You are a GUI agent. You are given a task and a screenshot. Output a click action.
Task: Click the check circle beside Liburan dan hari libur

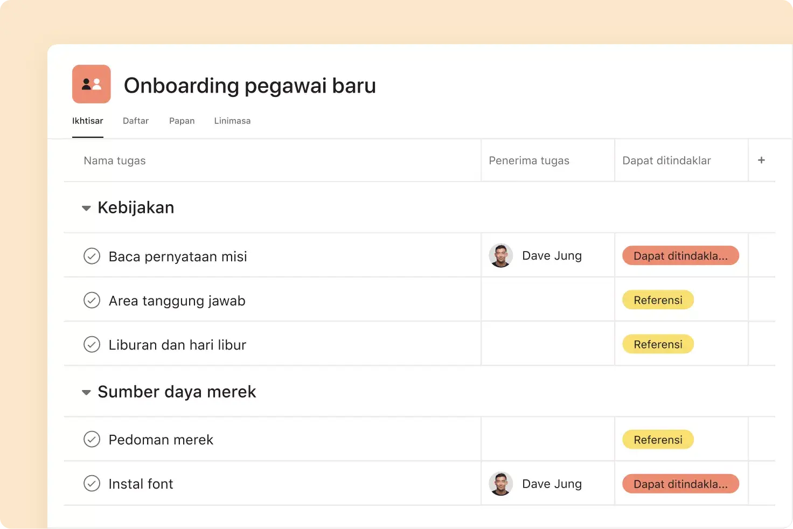[x=92, y=344]
